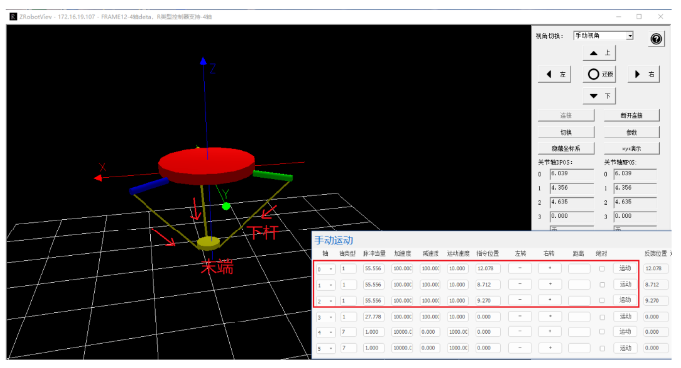
Task: Click the 运动 move button for axis 2
Action: pos(625,300)
